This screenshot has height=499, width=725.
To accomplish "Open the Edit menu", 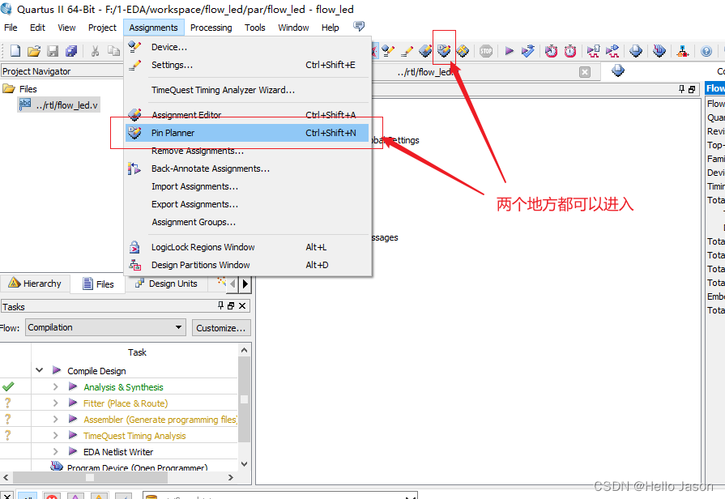I will click(x=37, y=28).
